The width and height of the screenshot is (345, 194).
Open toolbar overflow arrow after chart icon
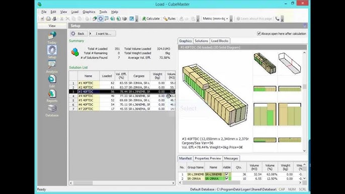tap(137, 19)
